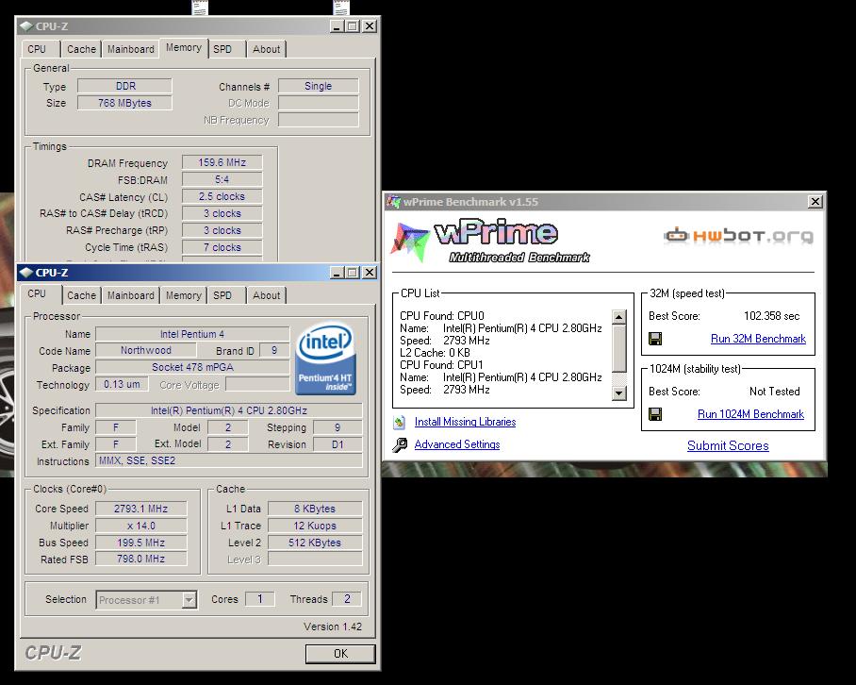Close the front CPU-Z window
Screen dimensions: 856x685
click(370, 272)
